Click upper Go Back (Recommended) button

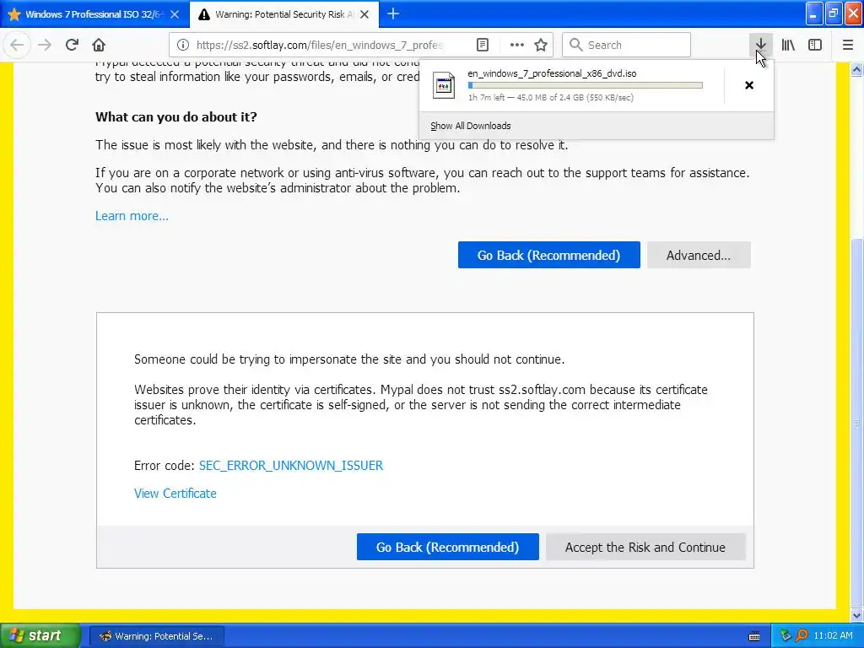click(548, 255)
